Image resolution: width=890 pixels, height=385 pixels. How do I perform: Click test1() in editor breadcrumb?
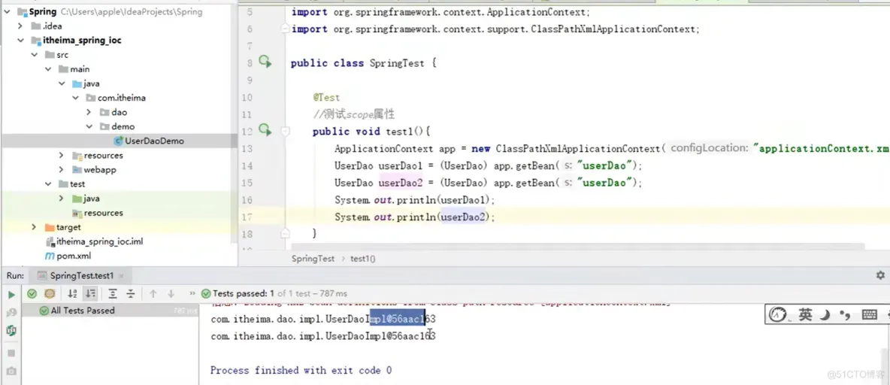click(363, 259)
